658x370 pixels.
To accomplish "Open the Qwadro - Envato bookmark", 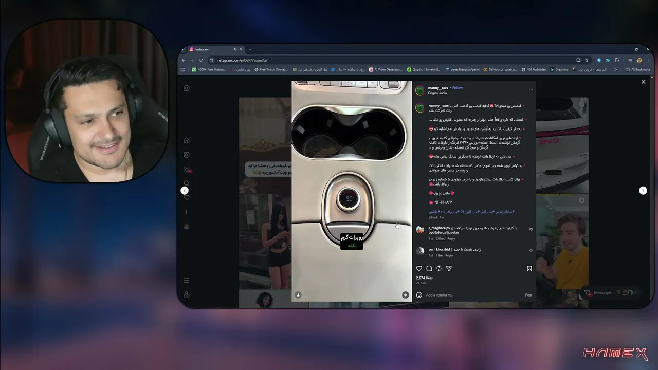I will (x=424, y=69).
